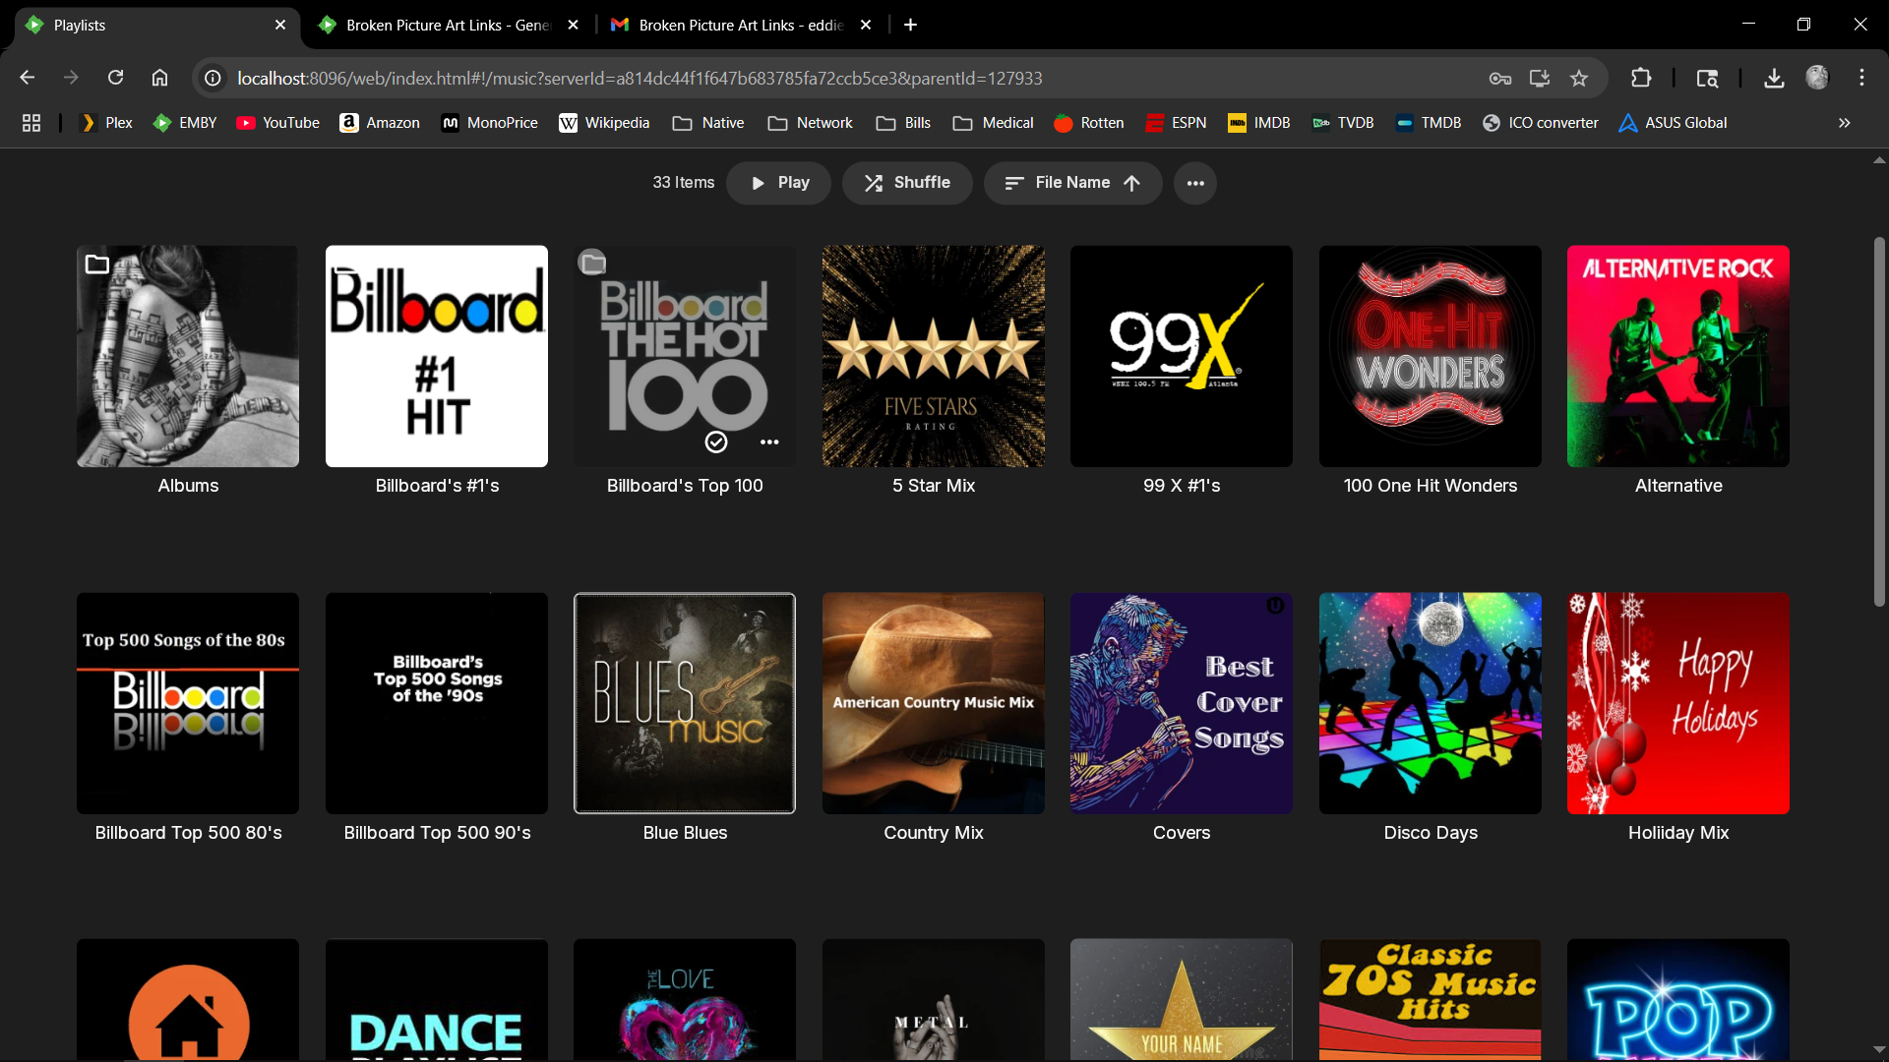Switch to second Broken Picture Art Links tab
The height and width of the screenshot is (1062, 1889).
pos(448,25)
